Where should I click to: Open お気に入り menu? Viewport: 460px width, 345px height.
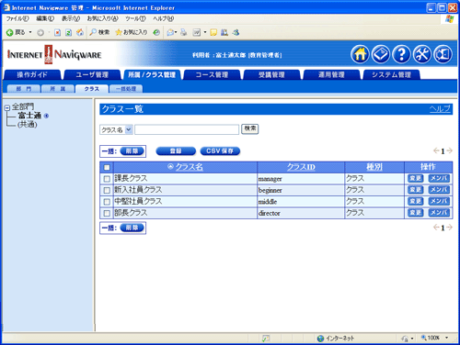102,18
